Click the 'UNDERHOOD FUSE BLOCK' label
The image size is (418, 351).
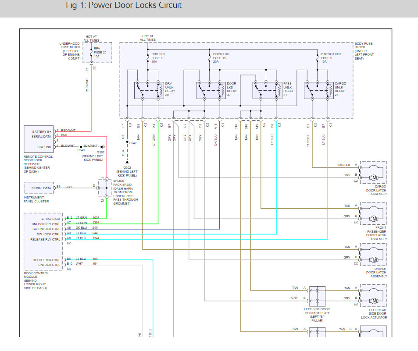70,51
